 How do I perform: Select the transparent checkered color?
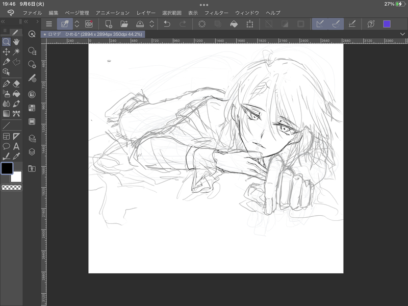click(11, 187)
